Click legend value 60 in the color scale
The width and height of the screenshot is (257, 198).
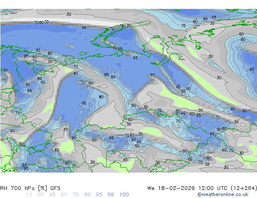click(x=64, y=195)
